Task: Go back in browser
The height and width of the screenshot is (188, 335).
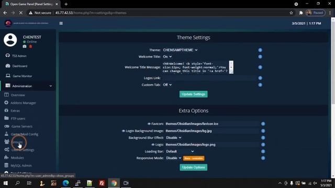Action: pos(5,13)
